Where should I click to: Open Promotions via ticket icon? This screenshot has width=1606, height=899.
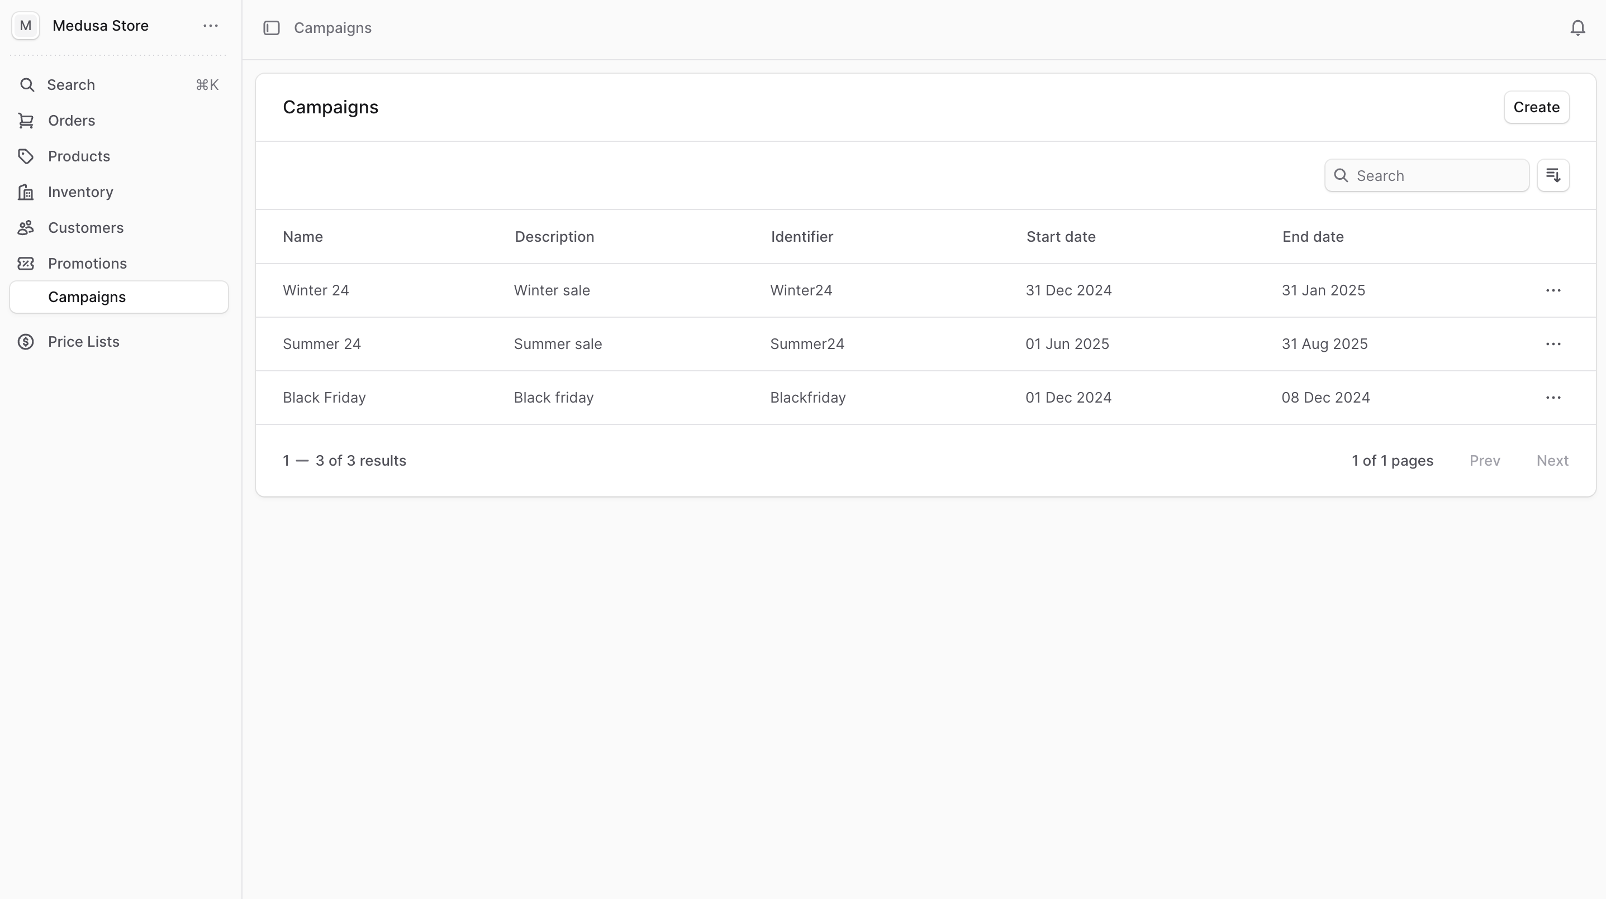pos(26,264)
